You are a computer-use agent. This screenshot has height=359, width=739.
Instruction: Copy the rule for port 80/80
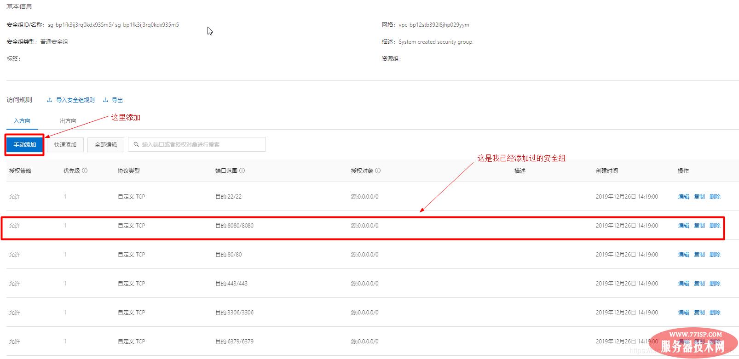click(x=699, y=255)
